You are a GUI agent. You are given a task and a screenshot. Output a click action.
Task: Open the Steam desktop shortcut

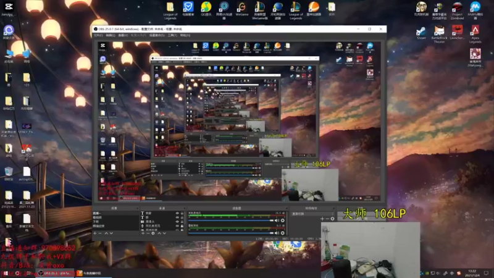421,33
